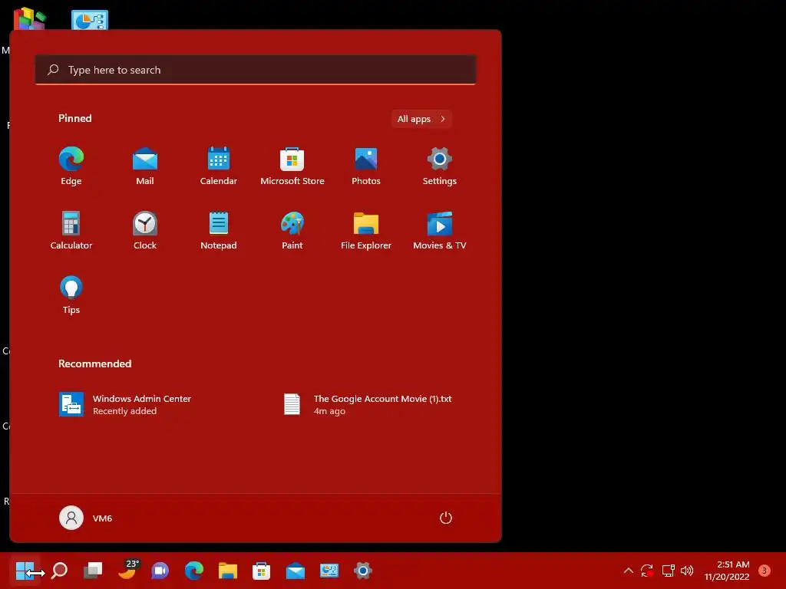Launch Calendar from pinned apps
Screen dimensions: 786x589
pyautogui.click(x=219, y=166)
